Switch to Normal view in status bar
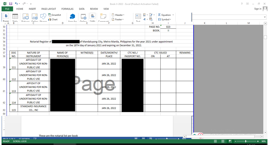Image resolution: width=269 pixels, height=145 pixels. click(215, 141)
